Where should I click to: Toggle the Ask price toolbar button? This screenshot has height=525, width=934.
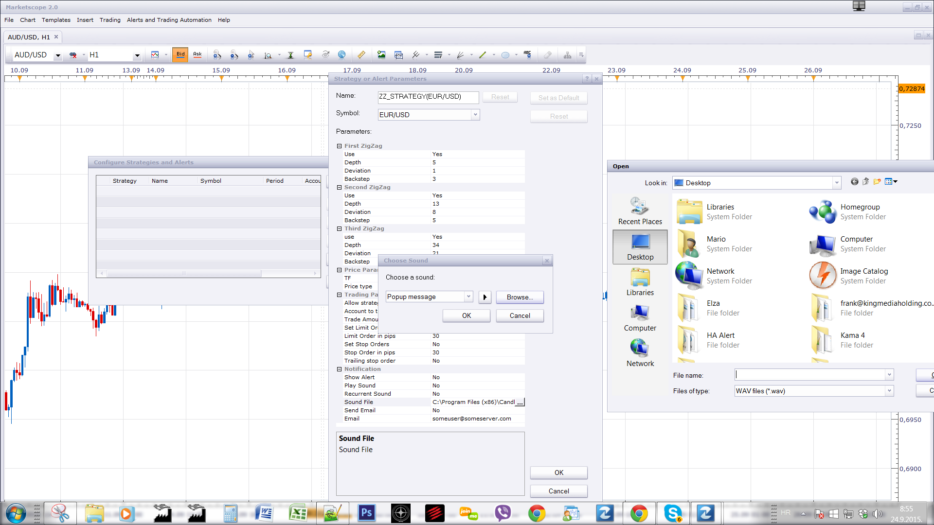198,55
